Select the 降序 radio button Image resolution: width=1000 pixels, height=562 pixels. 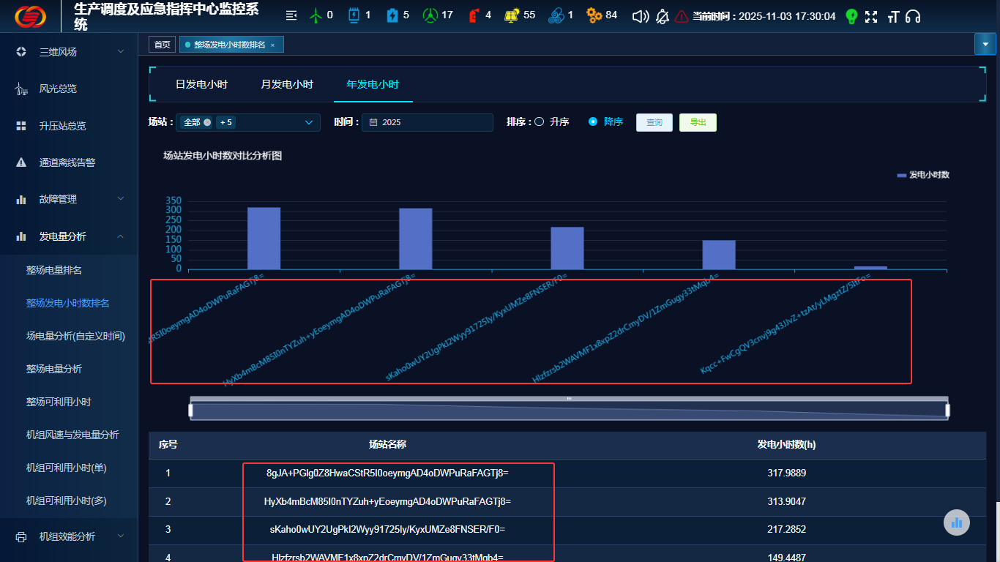click(x=593, y=122)
